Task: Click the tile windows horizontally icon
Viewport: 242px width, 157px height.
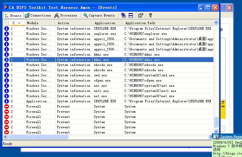Action: (x=131, y=16)
